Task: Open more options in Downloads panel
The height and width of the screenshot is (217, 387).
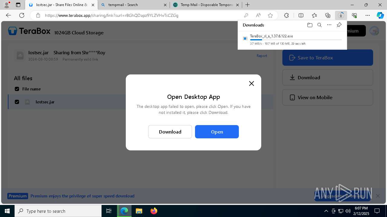Action: [x=329, y=25]
